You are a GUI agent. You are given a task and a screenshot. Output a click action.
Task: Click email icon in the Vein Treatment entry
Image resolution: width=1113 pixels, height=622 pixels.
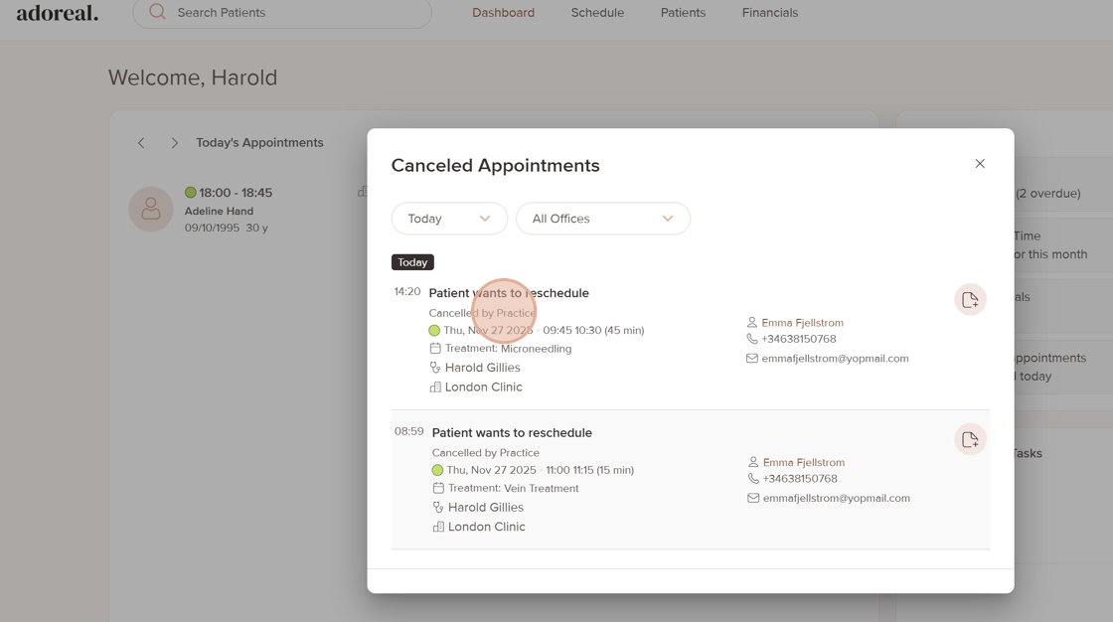[753, 499]
